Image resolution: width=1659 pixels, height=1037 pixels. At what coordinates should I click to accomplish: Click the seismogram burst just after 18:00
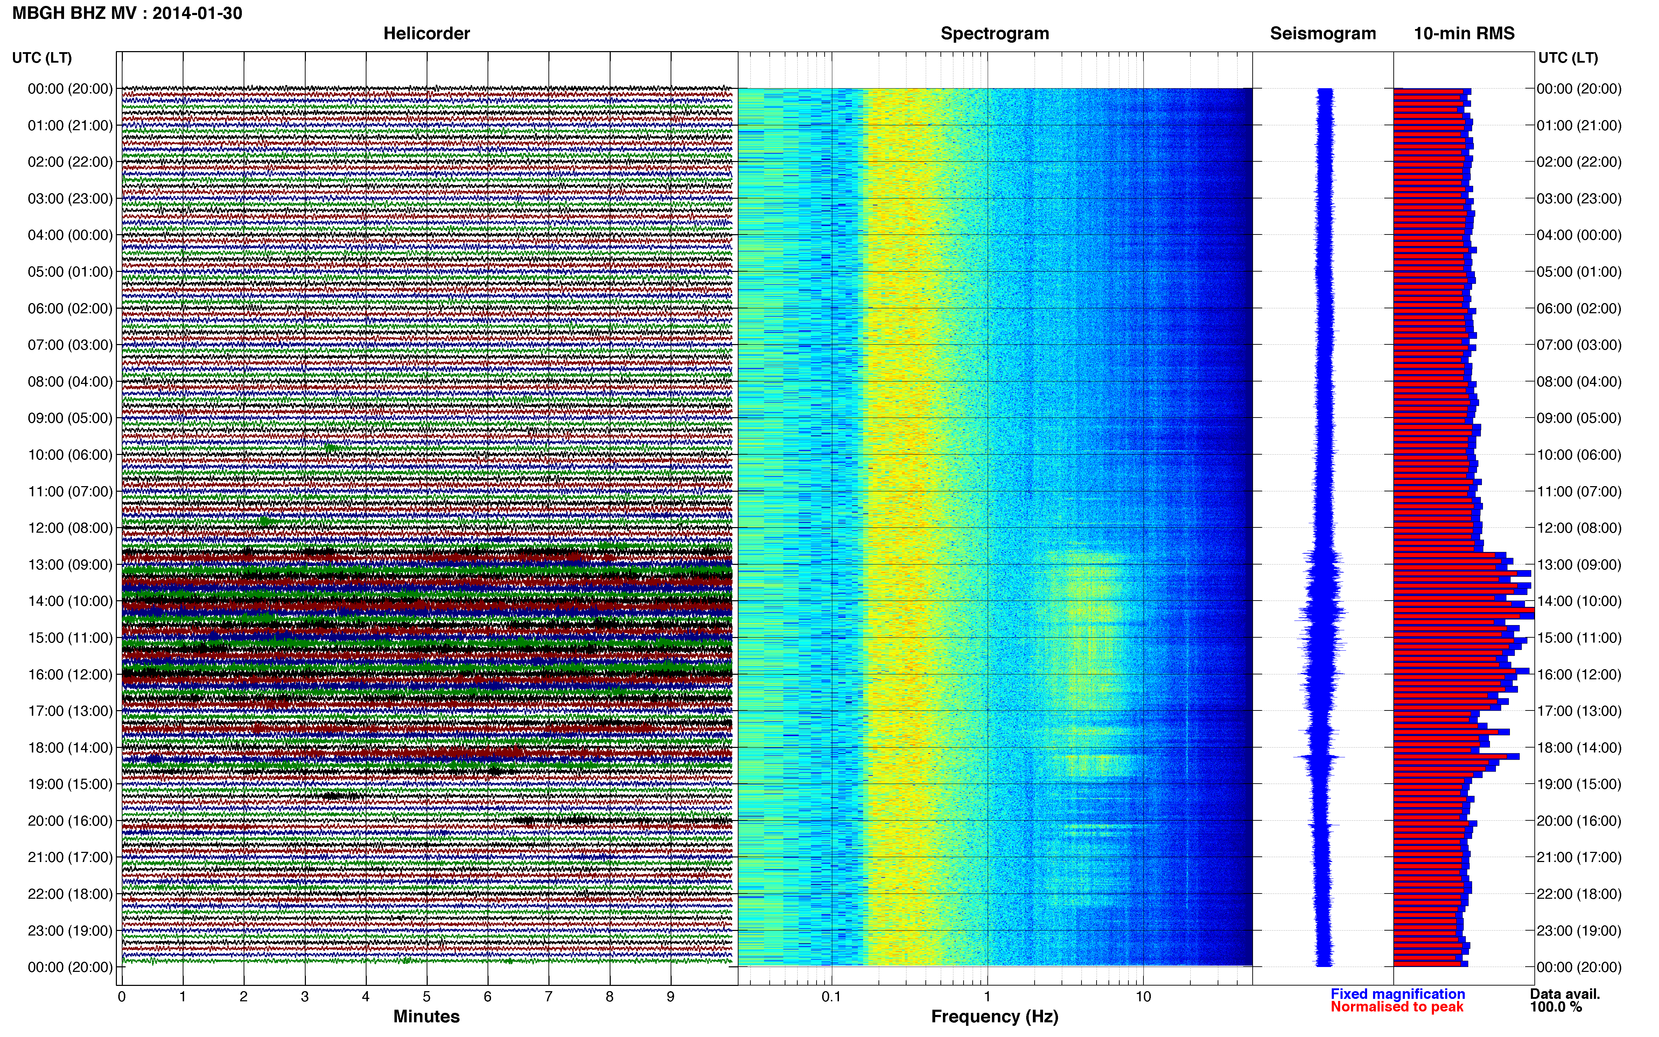(1319, 757)
